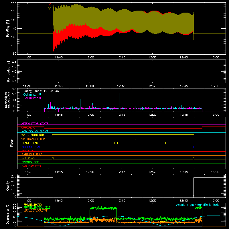Select the olive 'Y' legend label
The image size is (229, 229).
click(x=50, y=9)
